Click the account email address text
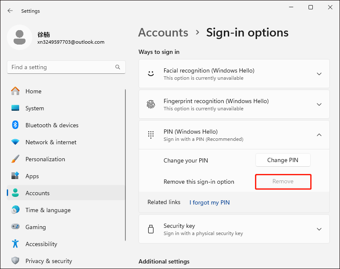This screenshot has height=269, width=340. pos(71,42)
